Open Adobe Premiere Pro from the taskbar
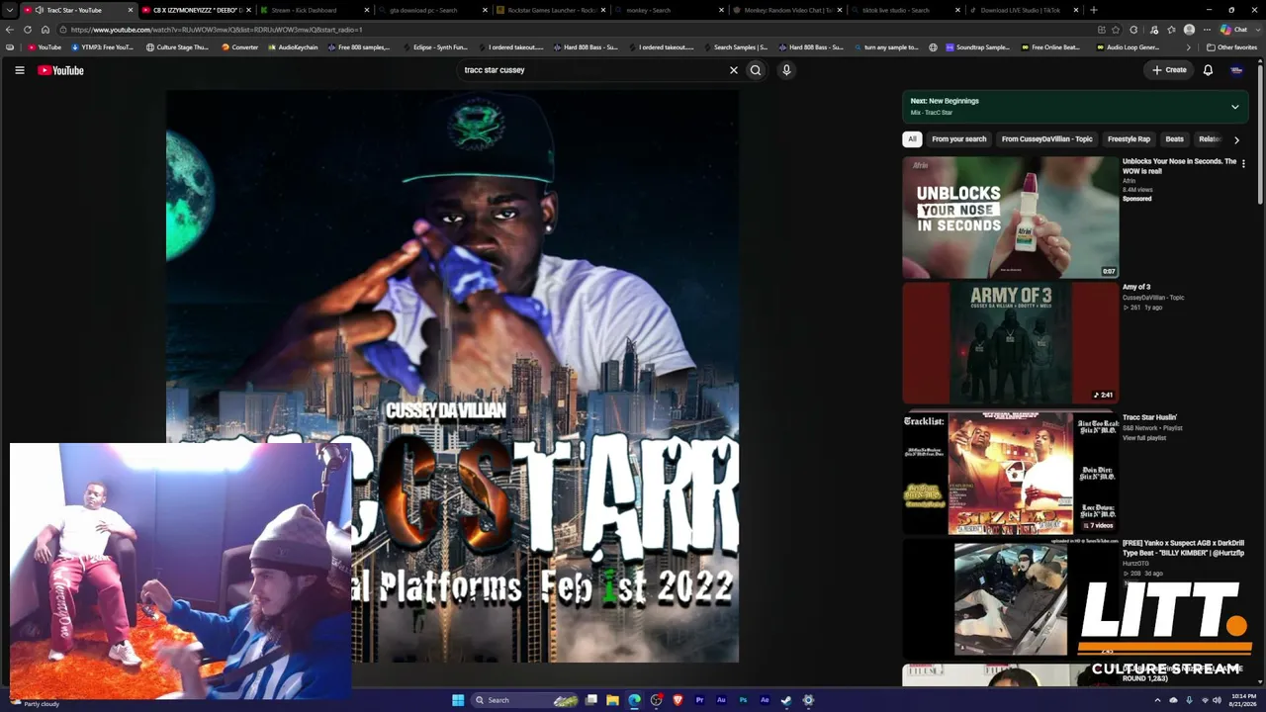This screenshot has width=1266, height=712. (699, 700)
